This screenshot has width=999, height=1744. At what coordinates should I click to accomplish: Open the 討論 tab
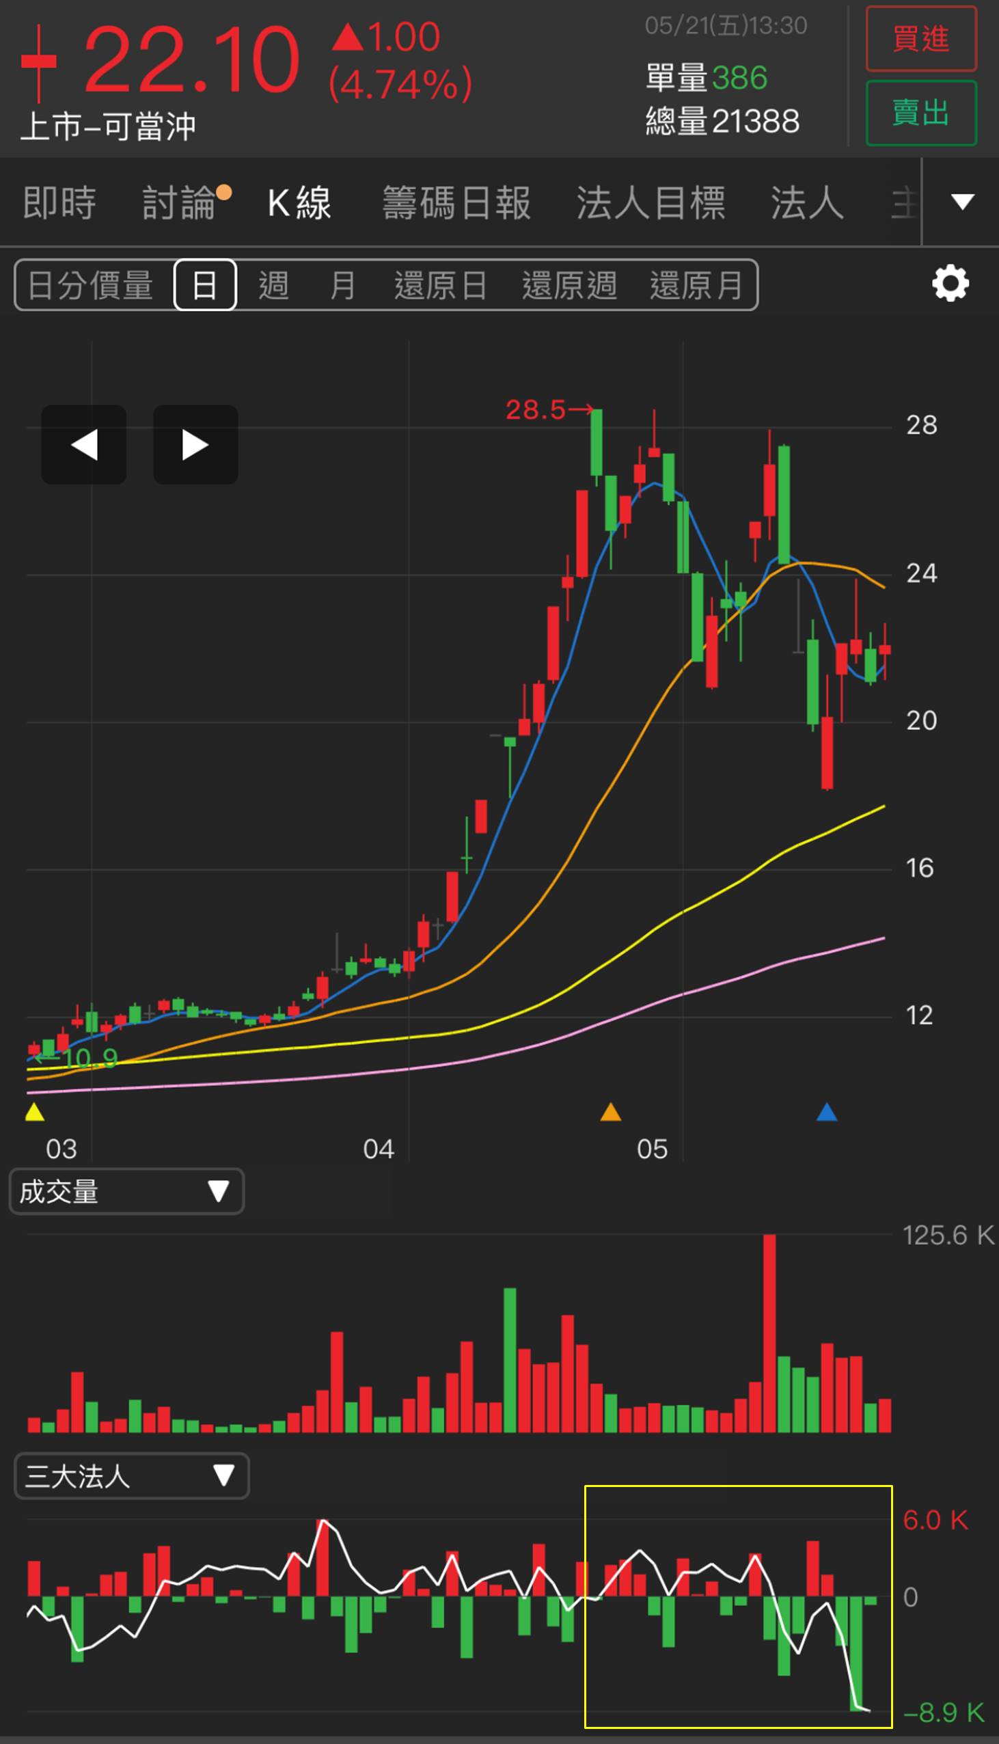click(178, 203)
